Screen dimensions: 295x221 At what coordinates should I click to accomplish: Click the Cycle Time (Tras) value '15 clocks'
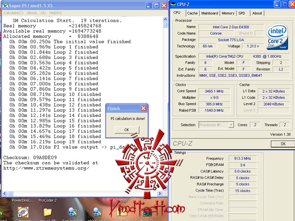(242, 191)
